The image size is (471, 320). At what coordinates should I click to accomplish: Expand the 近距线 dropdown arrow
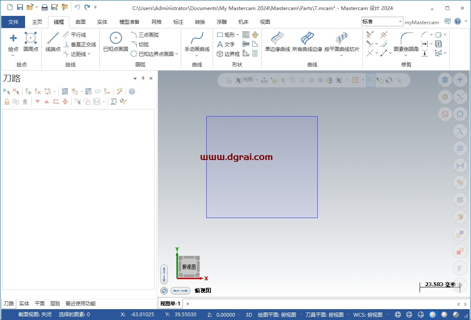[x=89, y=54]
